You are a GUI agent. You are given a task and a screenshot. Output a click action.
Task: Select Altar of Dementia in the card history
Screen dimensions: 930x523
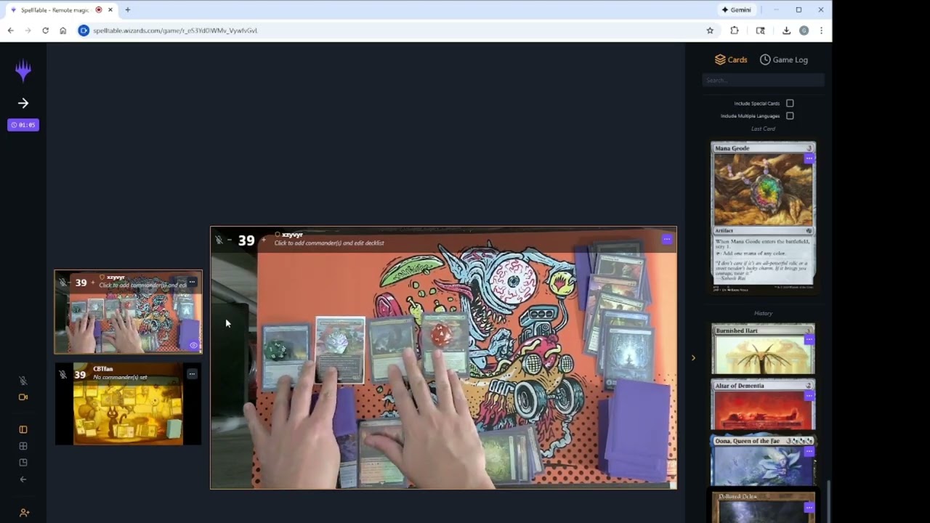coord(763,405)
